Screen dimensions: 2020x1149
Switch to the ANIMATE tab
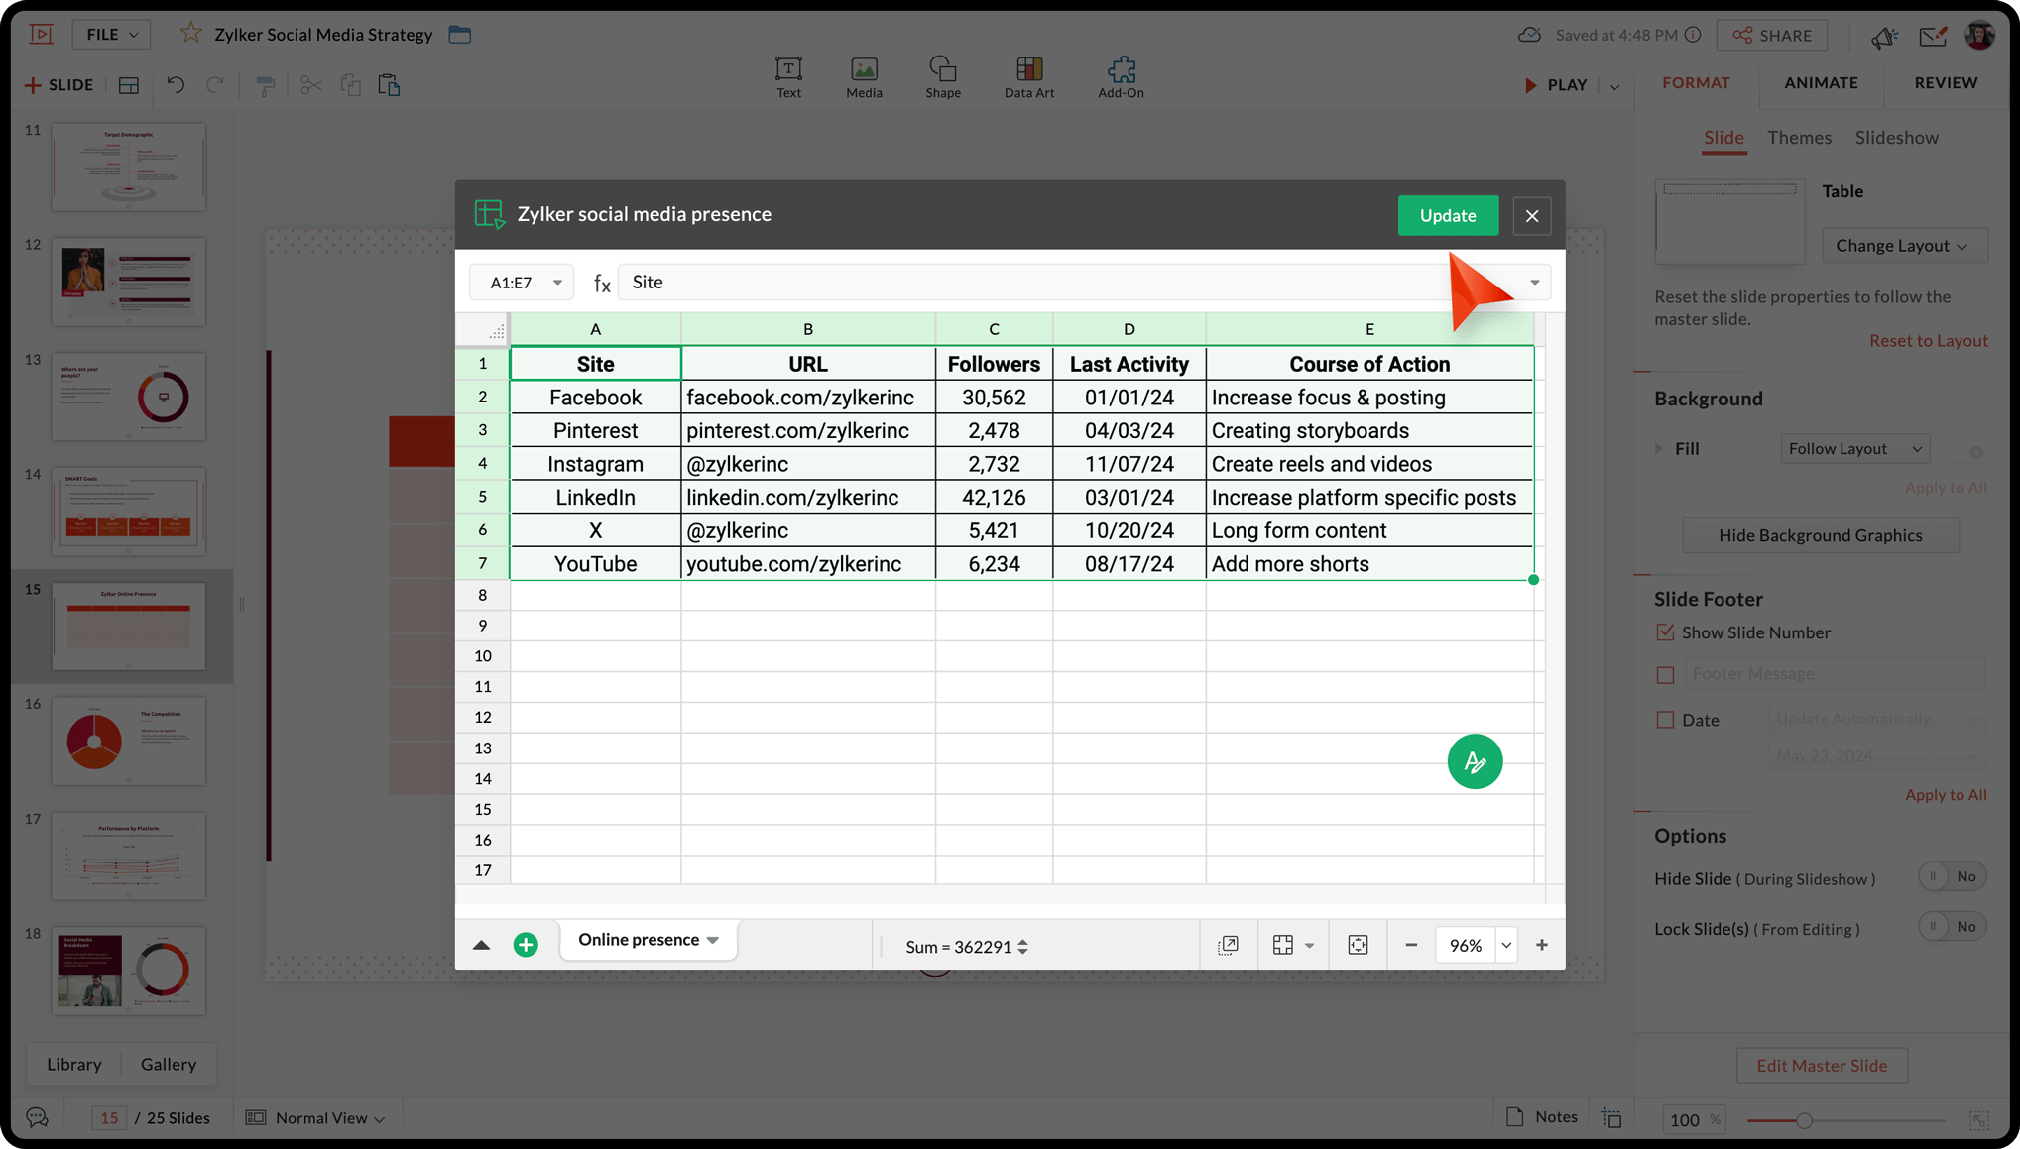(1821, 82)
